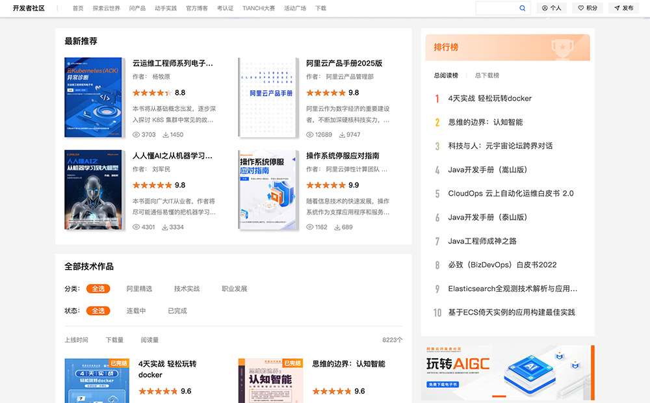Click the download icon showing 3334
The width and height of the screenshot is (650, 403).
164,227
